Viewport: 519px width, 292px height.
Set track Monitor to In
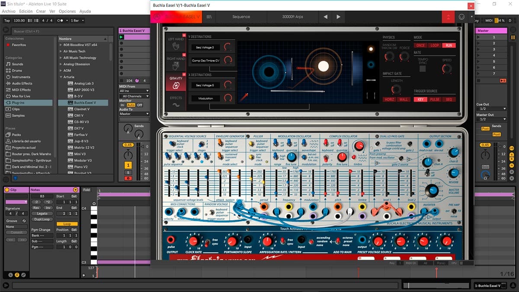tap(122, 105)
